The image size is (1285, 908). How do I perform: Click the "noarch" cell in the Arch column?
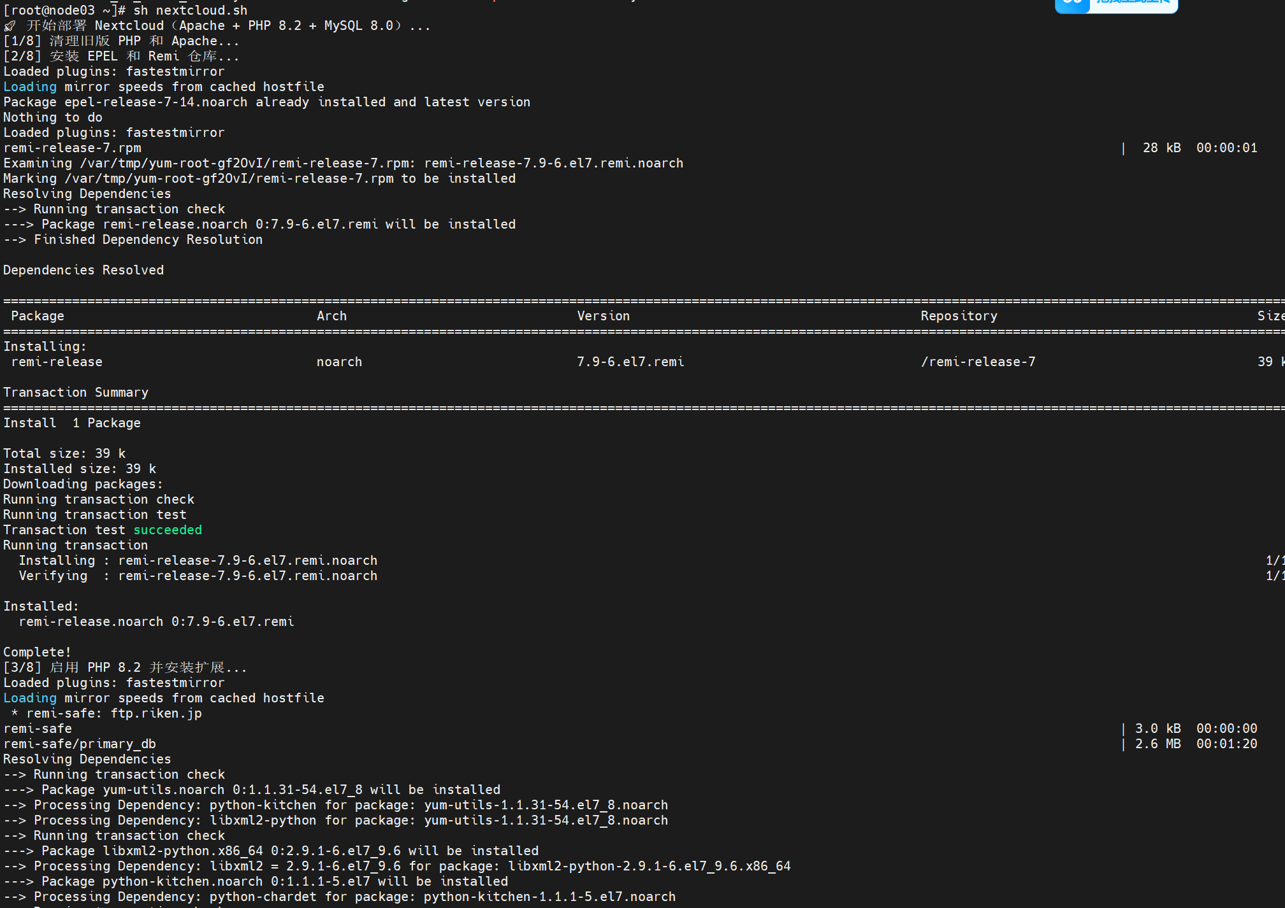[339, 362]
